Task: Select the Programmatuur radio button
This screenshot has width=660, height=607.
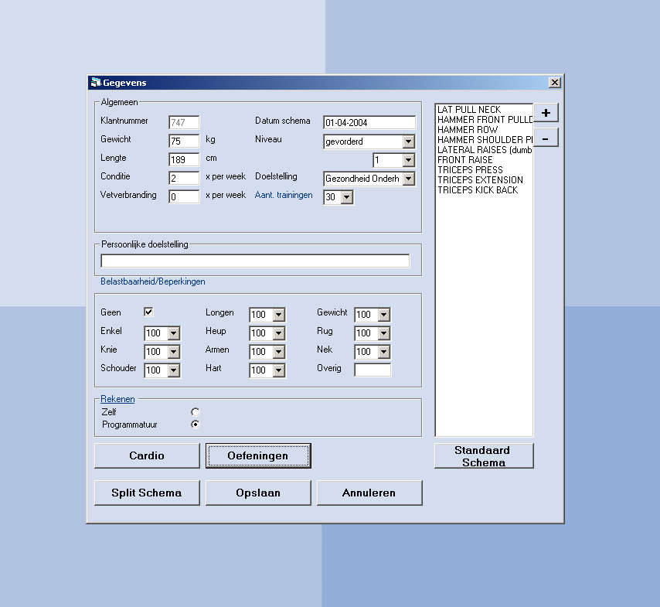Action: coord(195,424)
